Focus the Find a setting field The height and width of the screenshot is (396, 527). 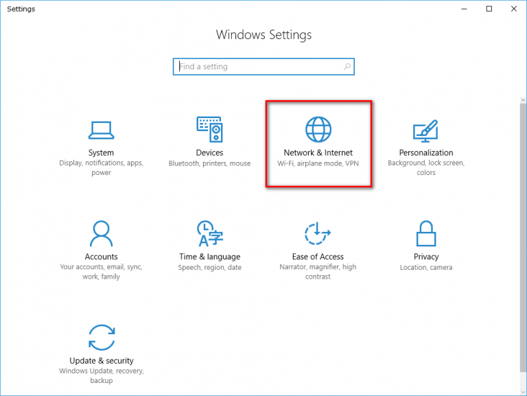263,67
